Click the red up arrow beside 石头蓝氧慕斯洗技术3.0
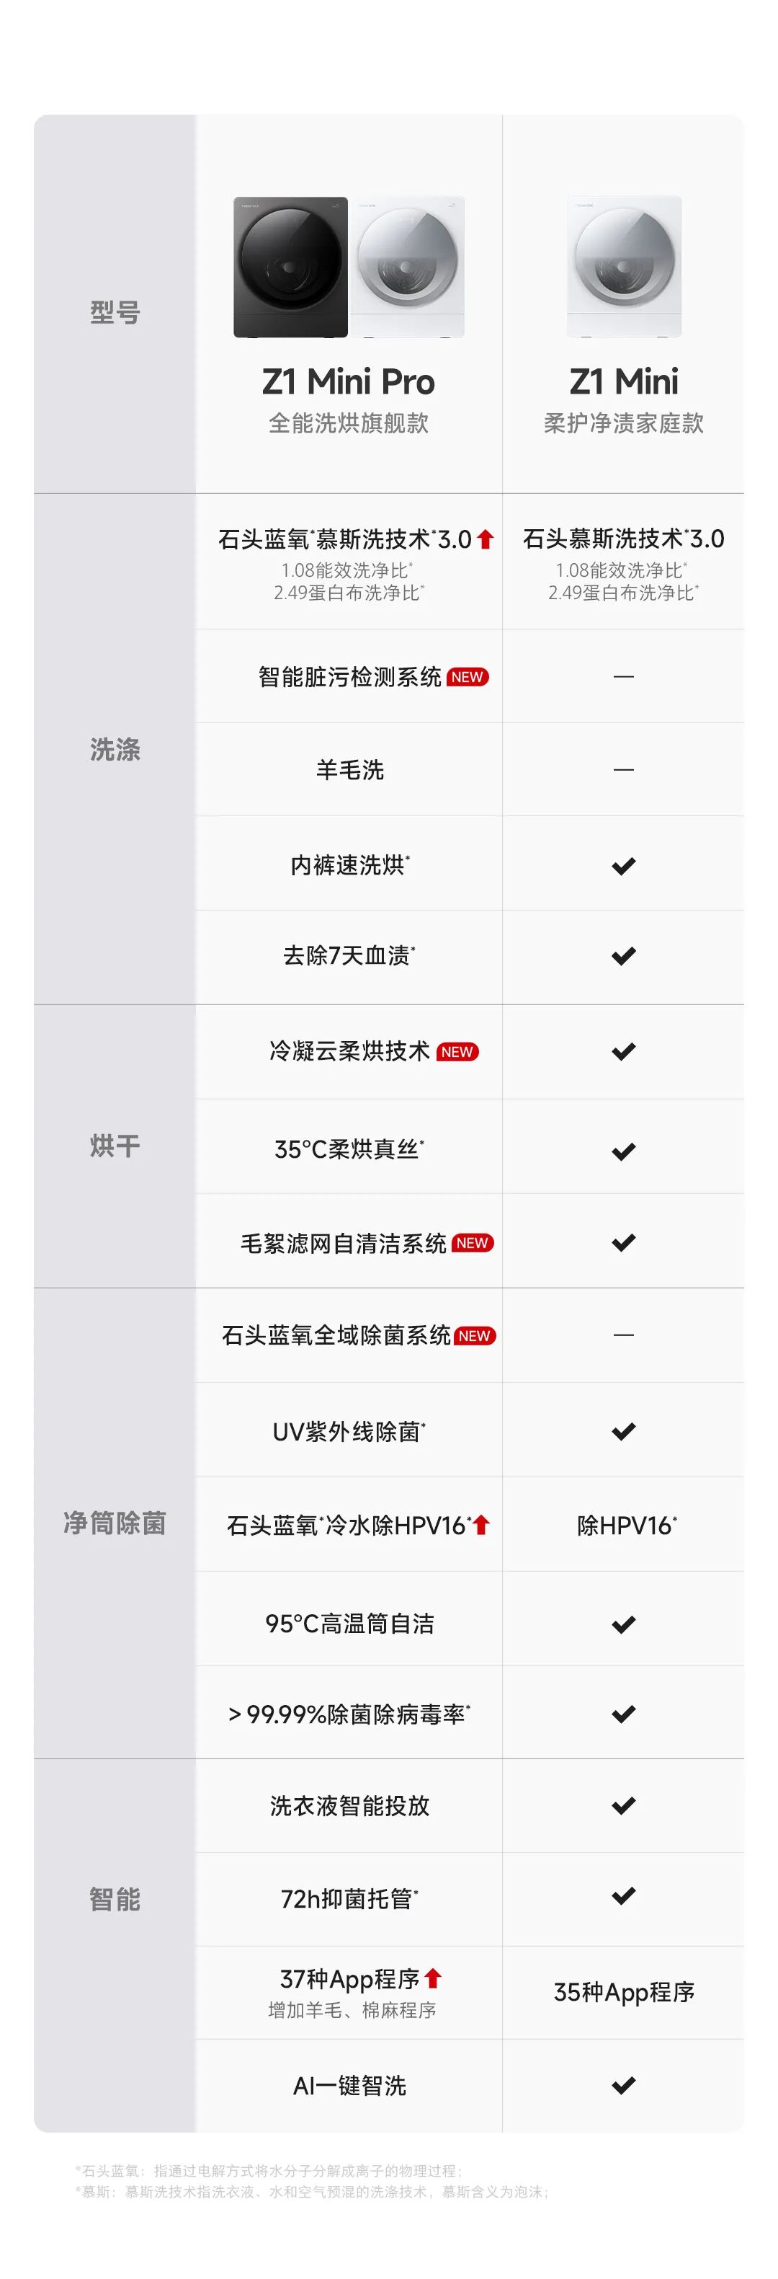This screenshot has width=778, height=2279. point(485,539)
